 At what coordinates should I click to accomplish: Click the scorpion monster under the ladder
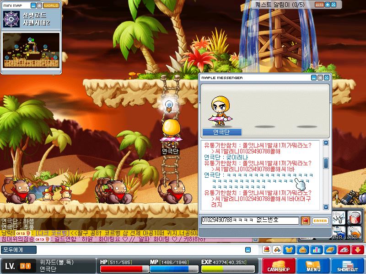pos(175,191)
